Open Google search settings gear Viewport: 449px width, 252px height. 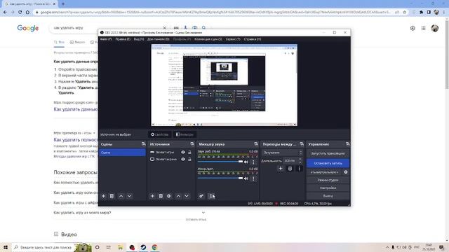(413, 28)
